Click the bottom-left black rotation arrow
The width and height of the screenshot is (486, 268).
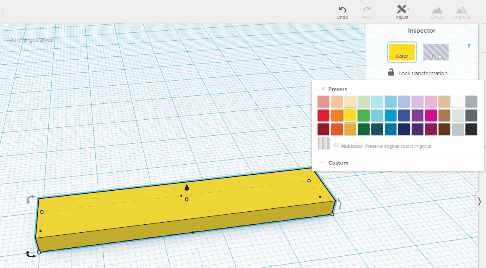[30, 255]
